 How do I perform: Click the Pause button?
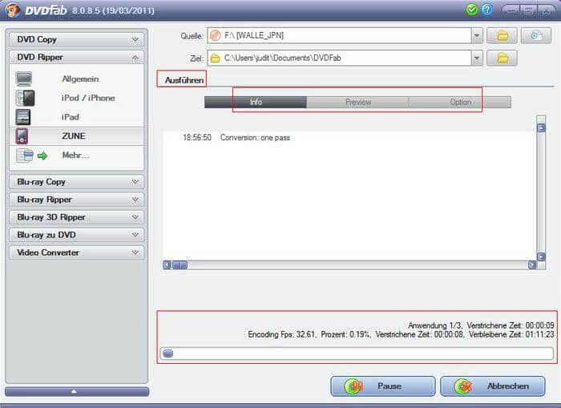383,386
